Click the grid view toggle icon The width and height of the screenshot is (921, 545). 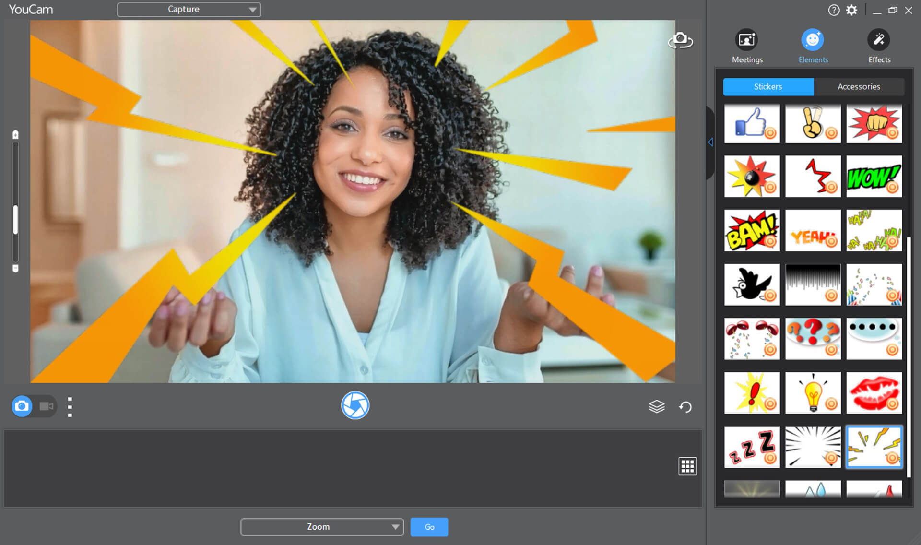click(x=686, y=466)
